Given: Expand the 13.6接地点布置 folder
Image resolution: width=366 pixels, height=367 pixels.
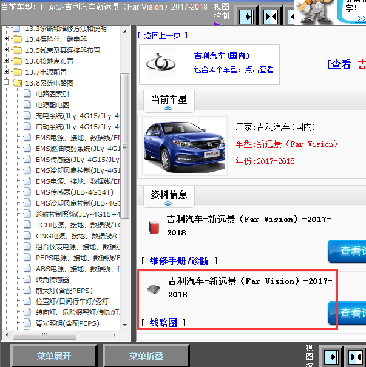Looking at the screenshot, I should [6, 61].
